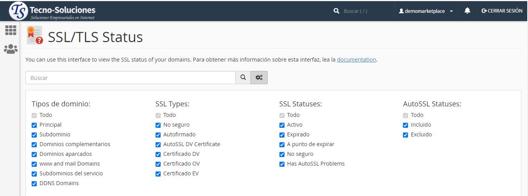The image size is (528, 196).
Task: Uncheck the Subdominio checkbox
Action: pos(34,135)
